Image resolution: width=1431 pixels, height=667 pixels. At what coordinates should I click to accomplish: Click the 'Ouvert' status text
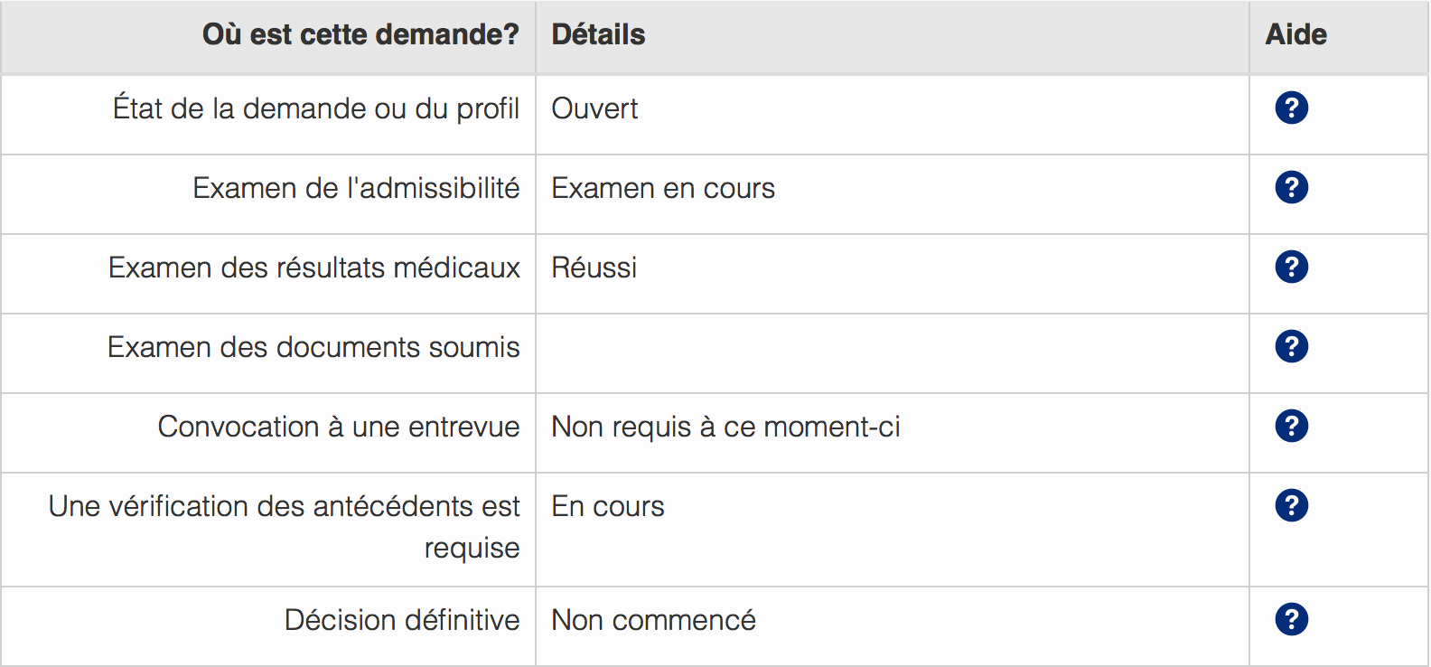[x=594, y=109]
